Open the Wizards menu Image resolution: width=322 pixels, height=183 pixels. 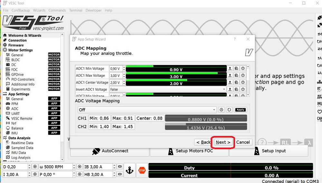[39, 10]
